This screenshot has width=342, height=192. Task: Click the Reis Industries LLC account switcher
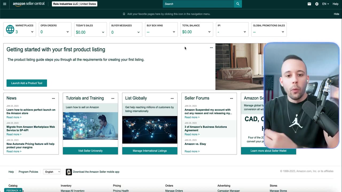[x=75, y=4]
